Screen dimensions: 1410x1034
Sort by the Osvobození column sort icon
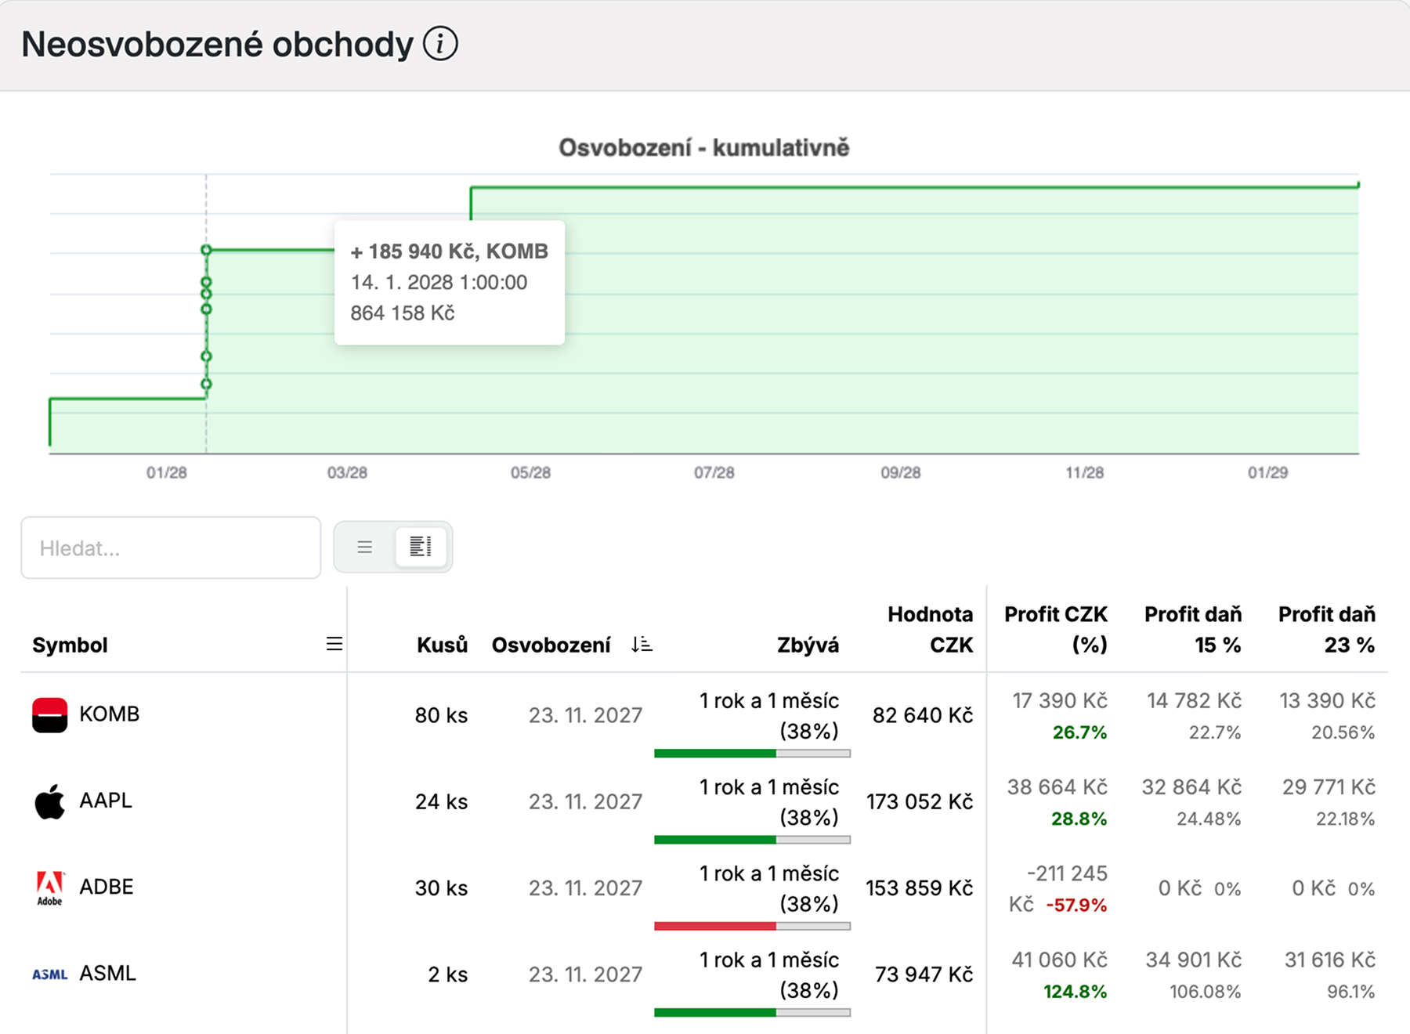[642, 645]
